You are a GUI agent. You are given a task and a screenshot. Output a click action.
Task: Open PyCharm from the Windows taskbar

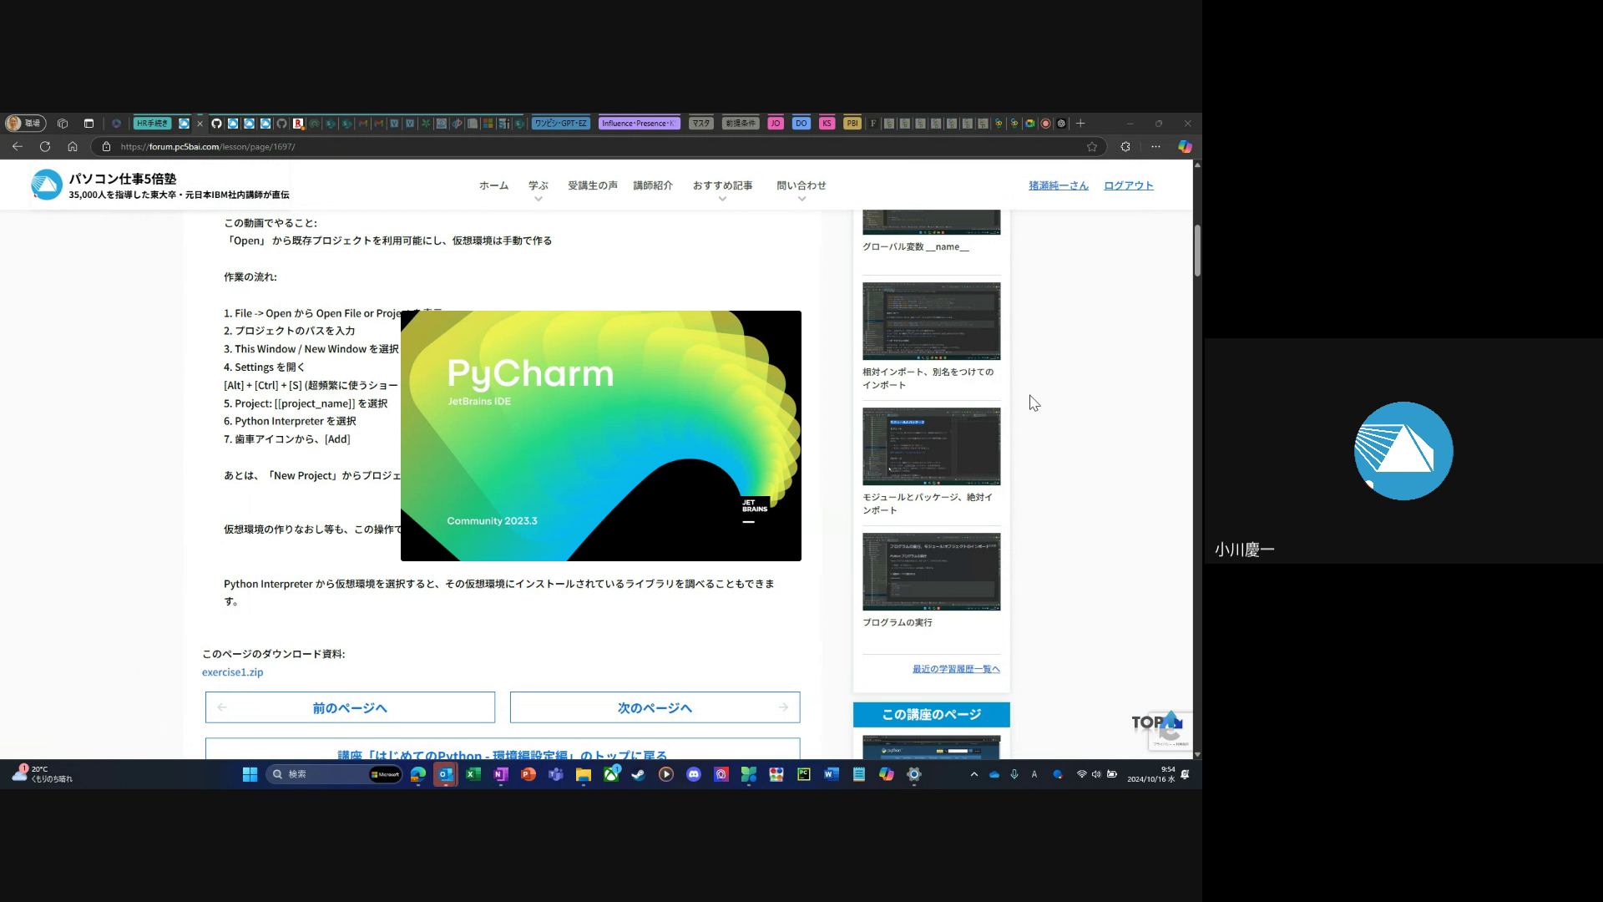point(804,774)
